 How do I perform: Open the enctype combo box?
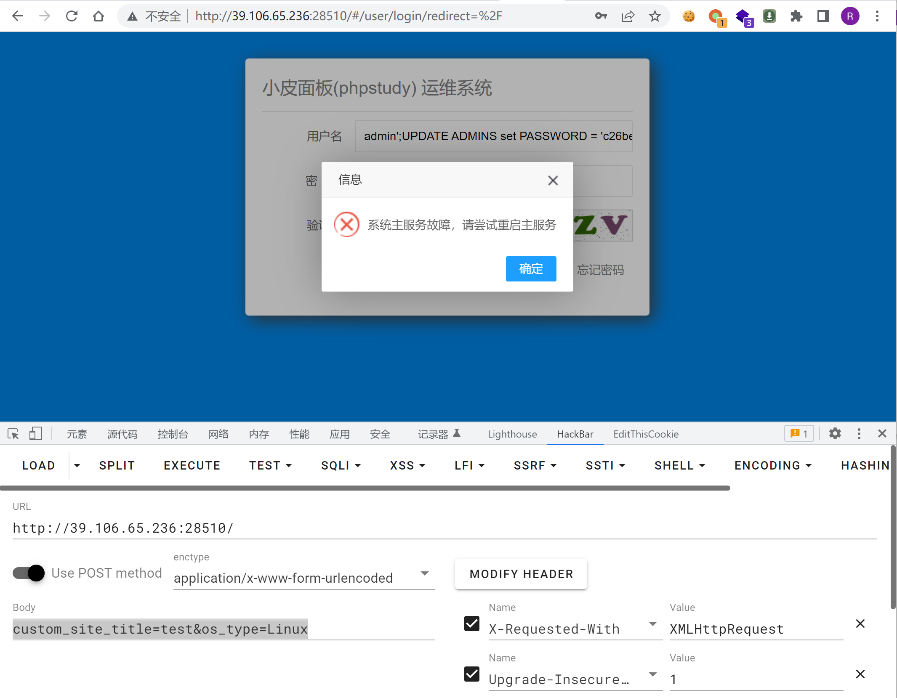tap(303, 578)
